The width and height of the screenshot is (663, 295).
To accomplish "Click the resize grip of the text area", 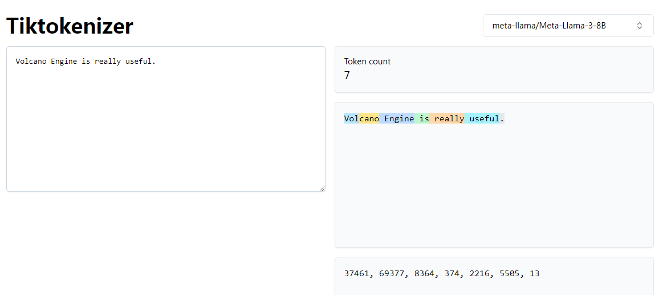I will [322, 188].
